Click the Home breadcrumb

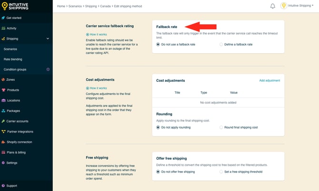pyautogui.click(x=61, y=6)
